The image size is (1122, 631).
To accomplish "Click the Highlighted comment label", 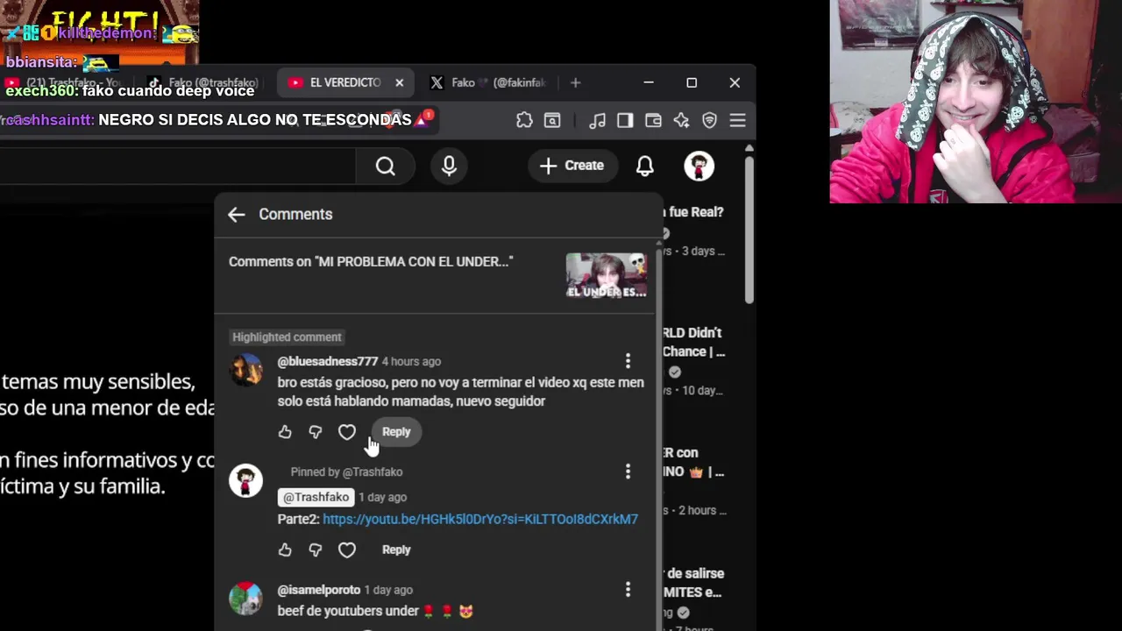I will pos(287,337).
